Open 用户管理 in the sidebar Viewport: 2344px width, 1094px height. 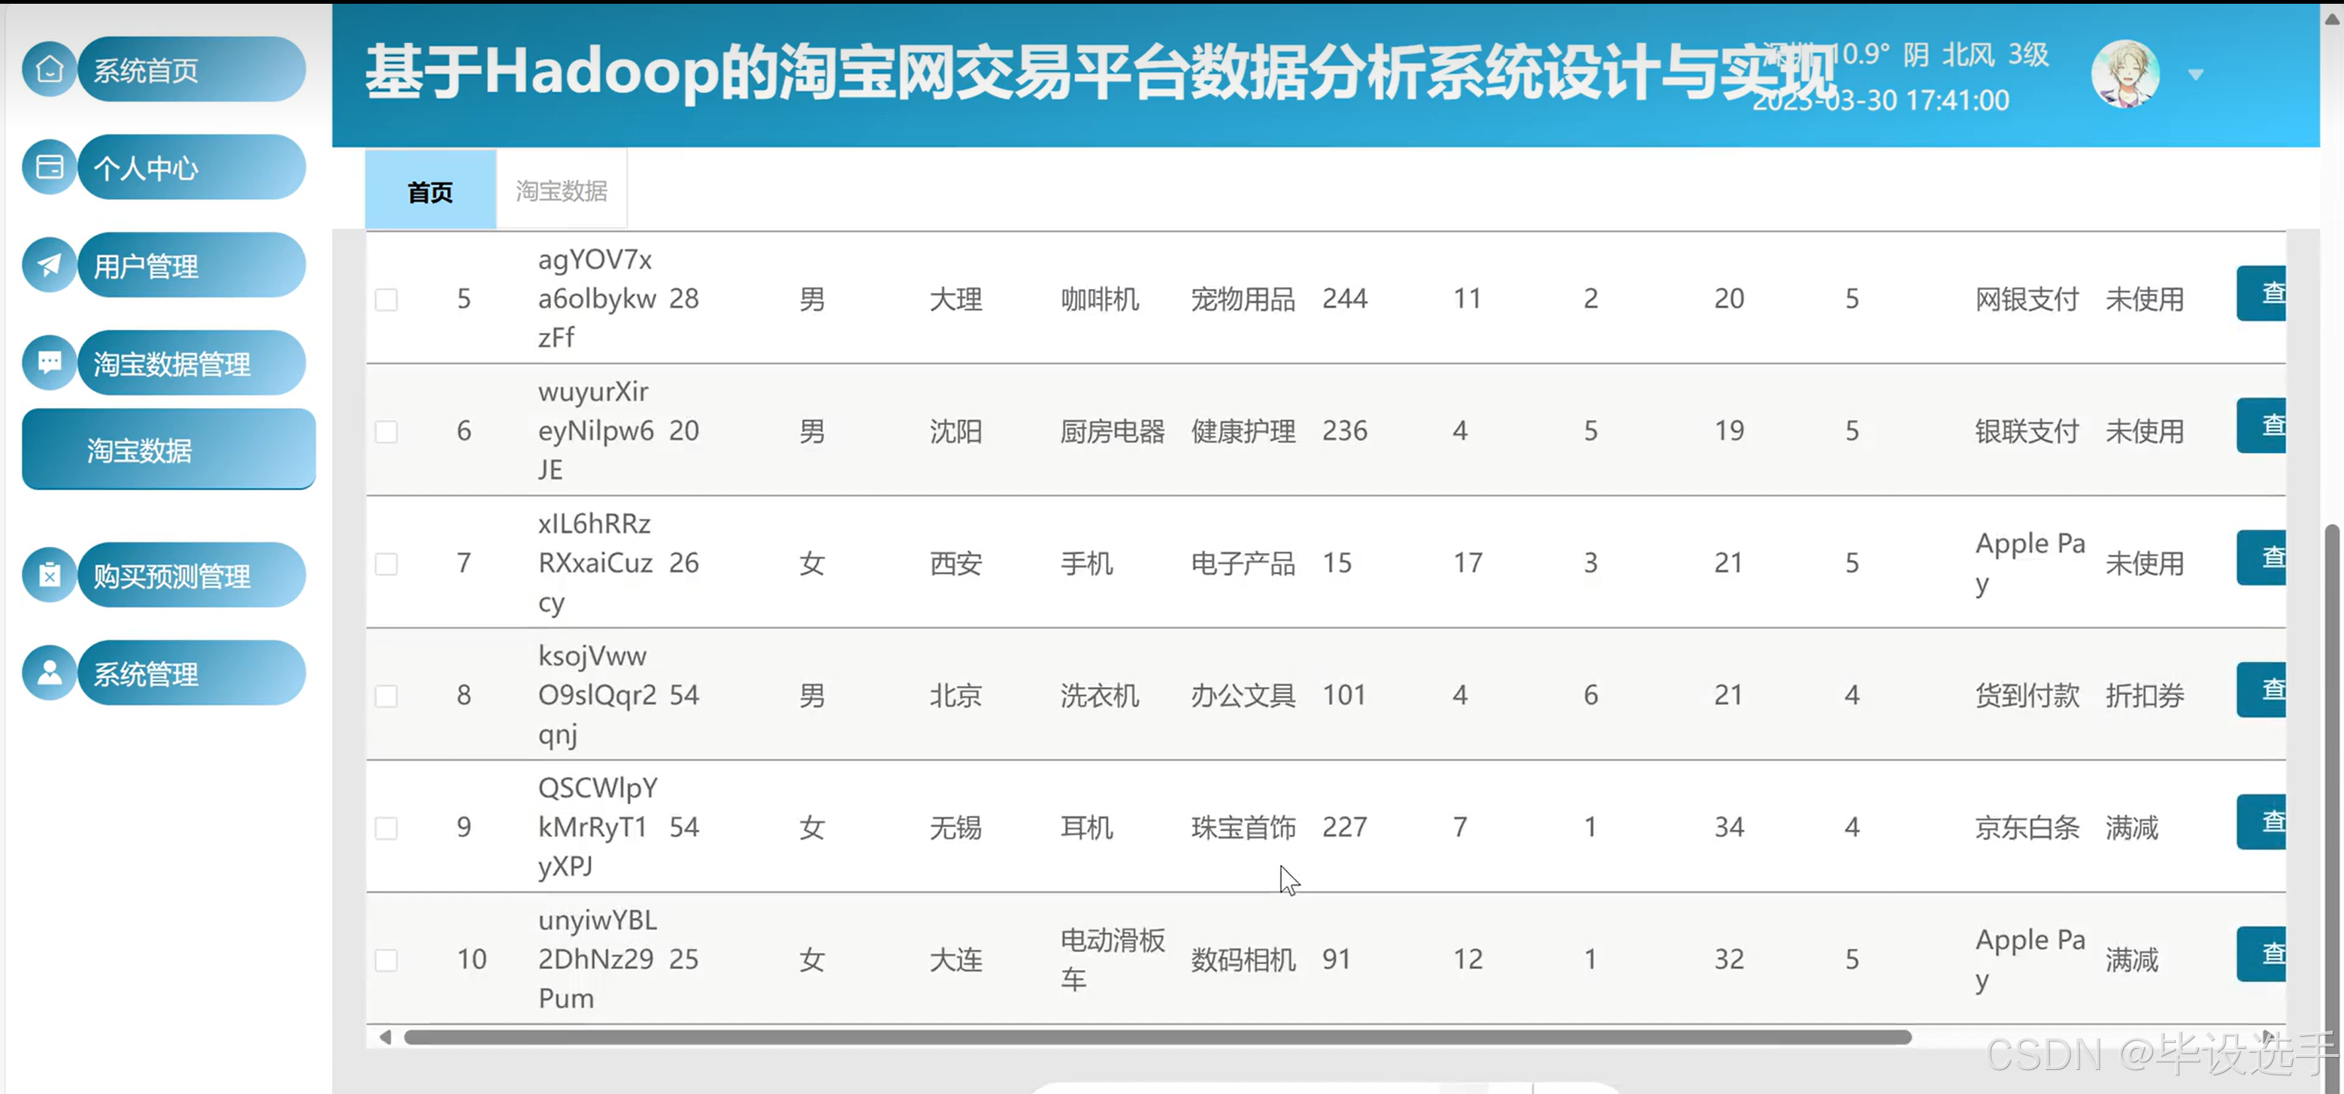[x=191, y=264]
